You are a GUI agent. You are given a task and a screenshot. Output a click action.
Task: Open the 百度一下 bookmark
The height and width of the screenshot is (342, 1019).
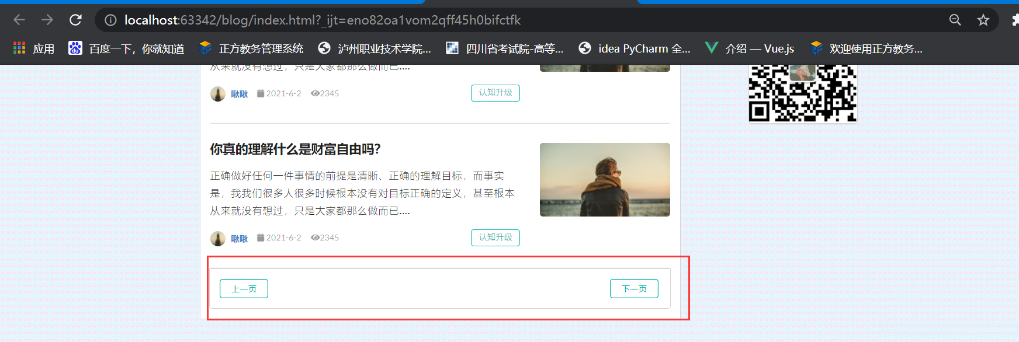[x=126, y=48]
